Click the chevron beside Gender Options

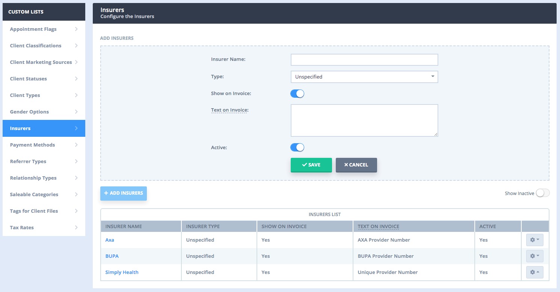point(76,112)
